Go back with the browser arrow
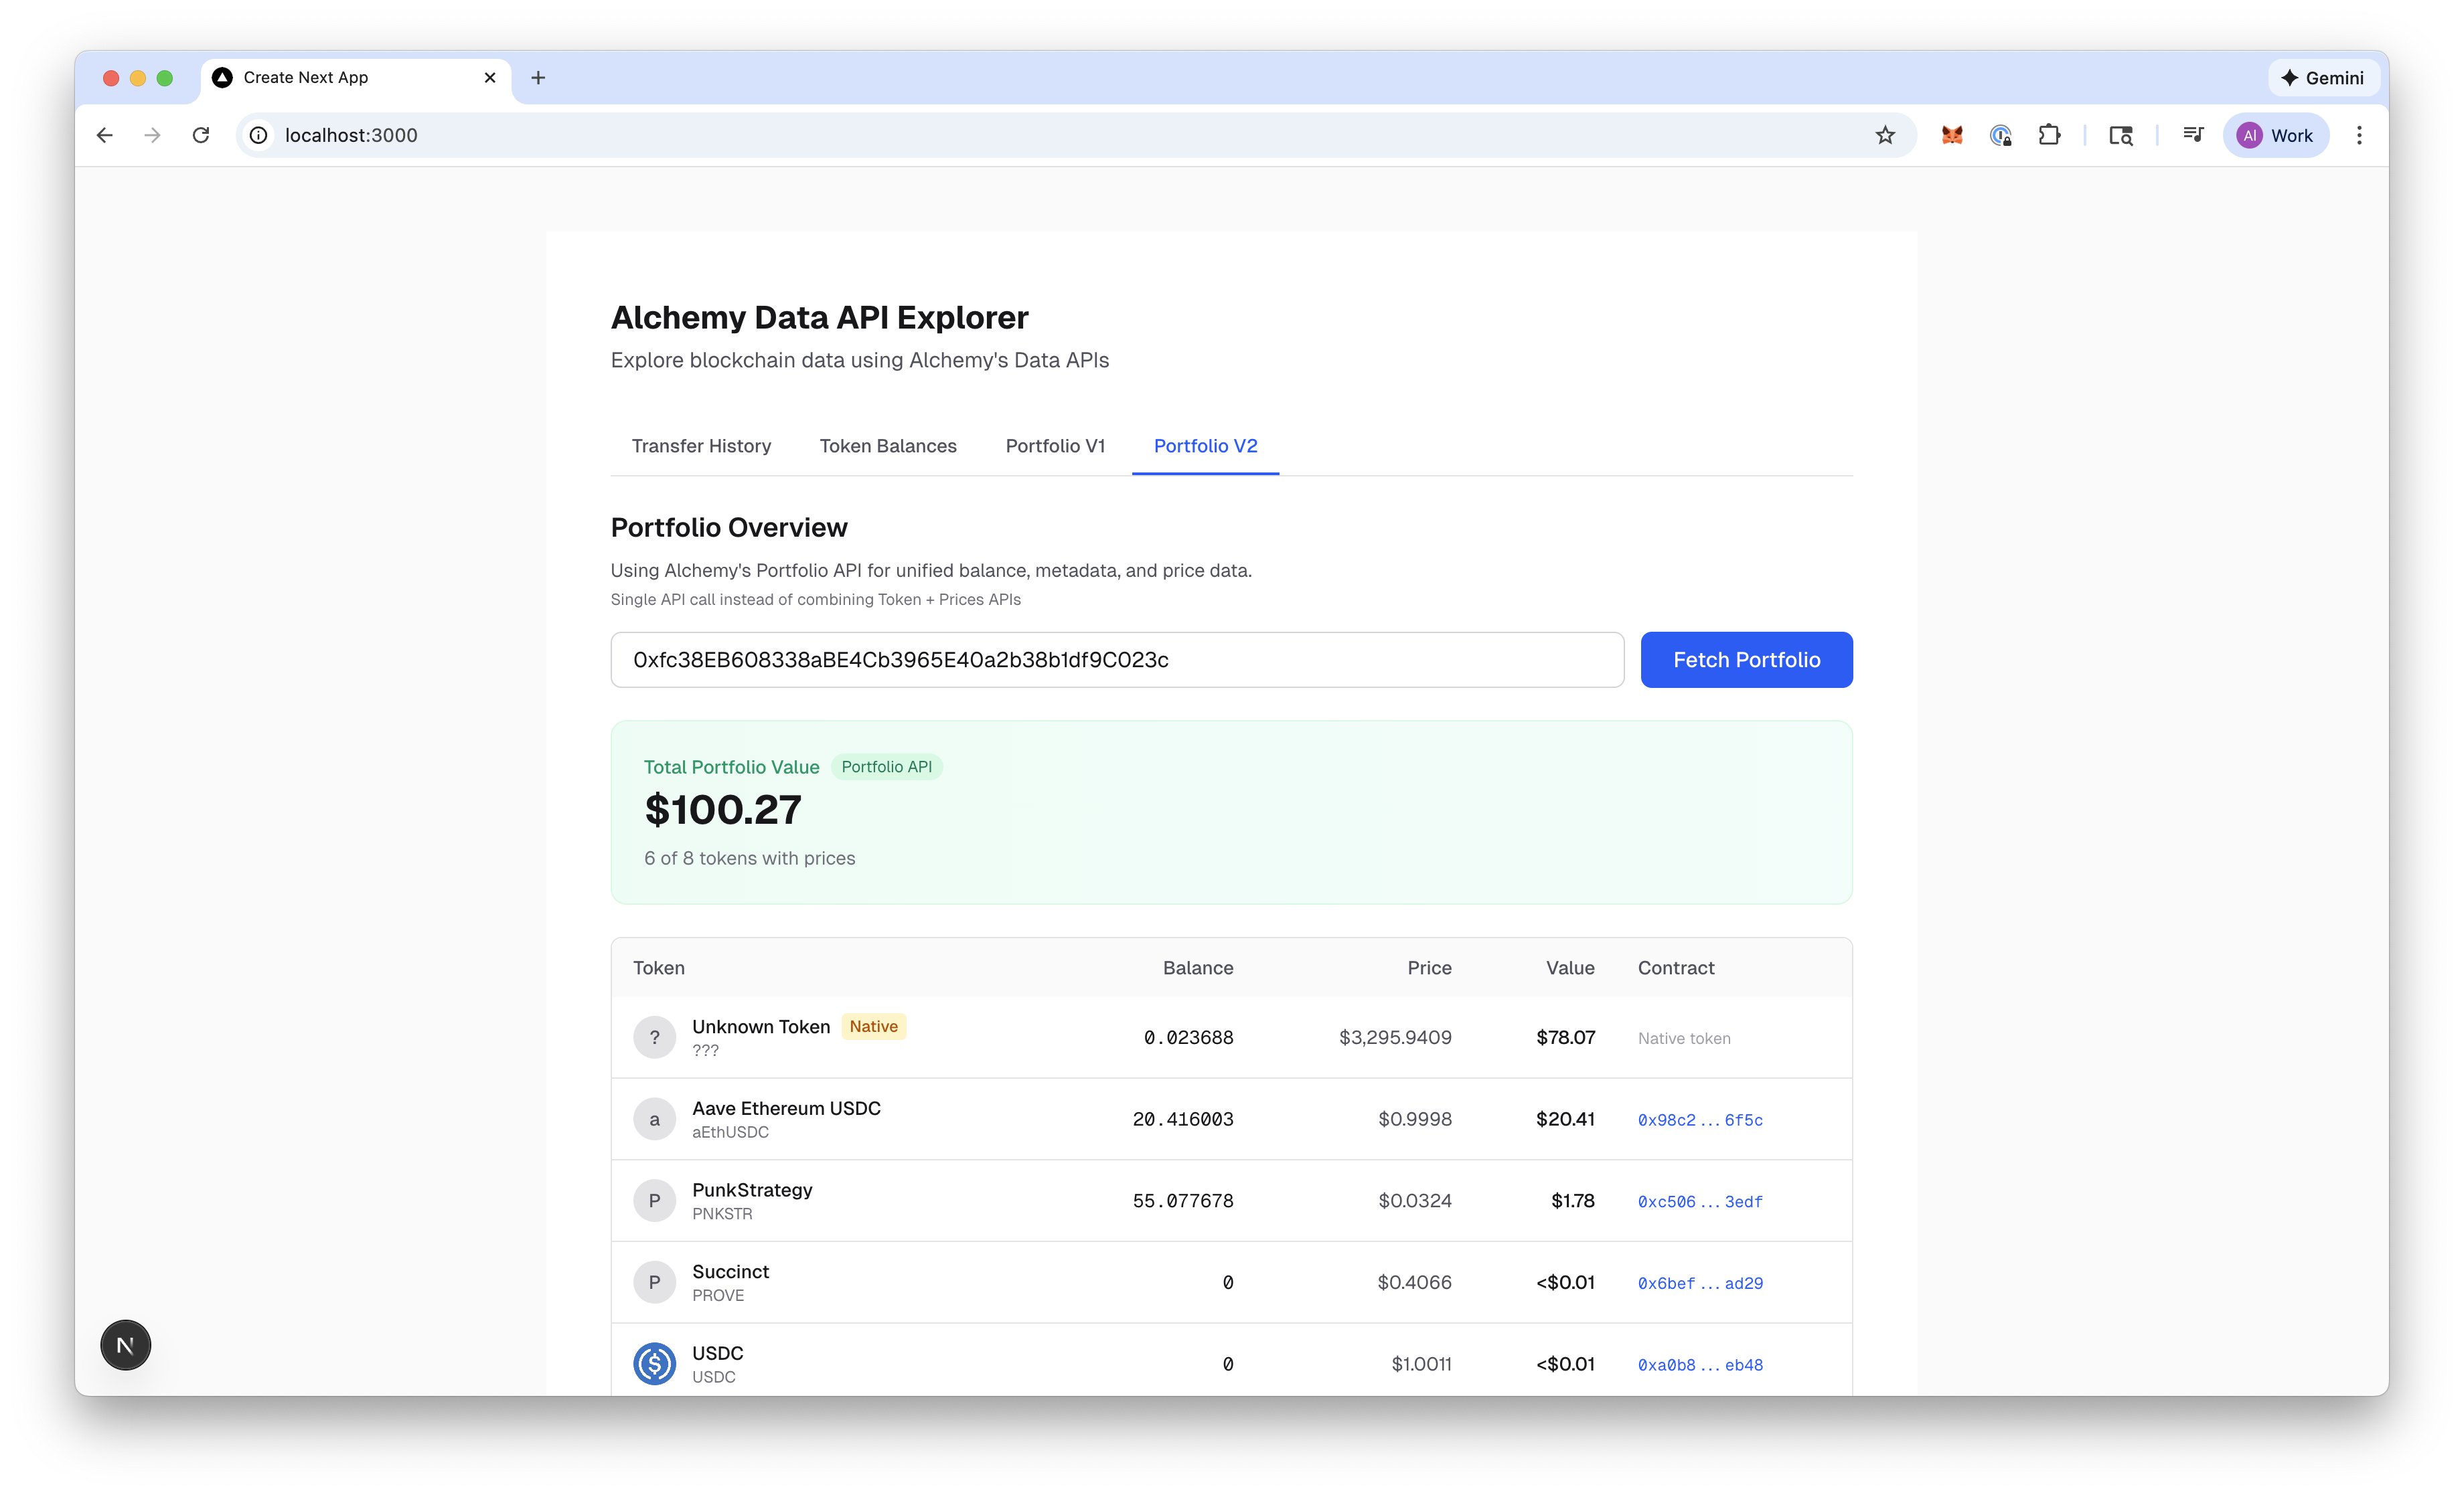 (x=105, y=135)
